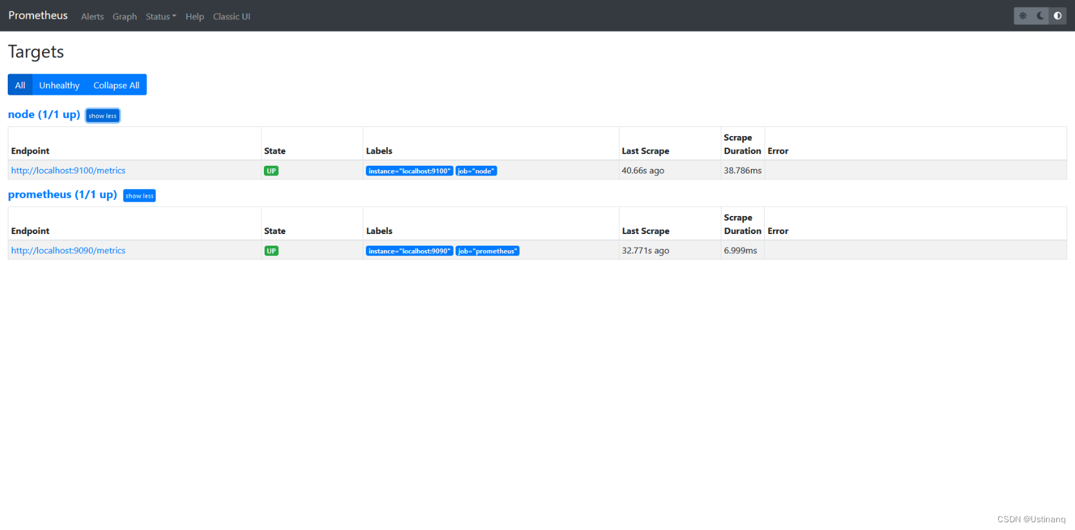Click the instance="localhost:9090" label badge
The height and width of the screenshot is (530, 1075).
(410, 251)
